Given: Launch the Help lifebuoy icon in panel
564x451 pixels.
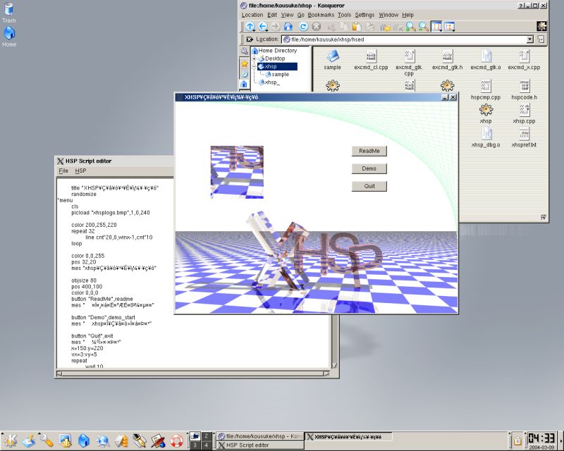Looking at the screenshot, I should (176, 441).
